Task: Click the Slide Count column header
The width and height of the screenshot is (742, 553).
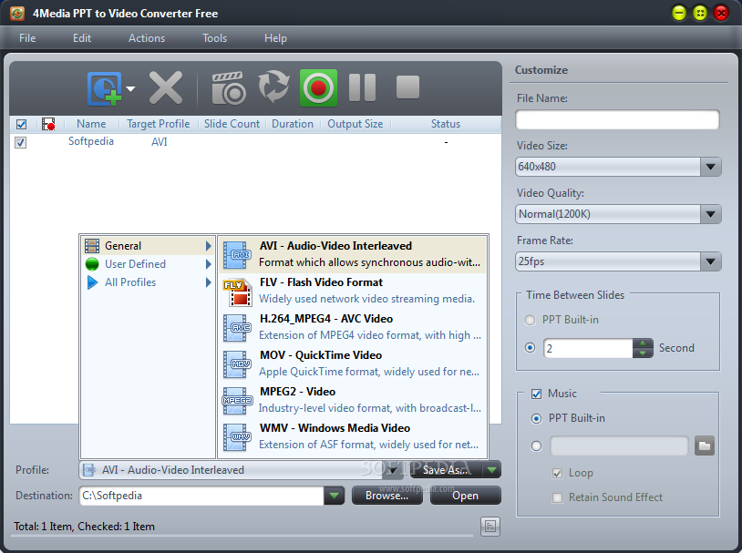Action: [232, 124]
